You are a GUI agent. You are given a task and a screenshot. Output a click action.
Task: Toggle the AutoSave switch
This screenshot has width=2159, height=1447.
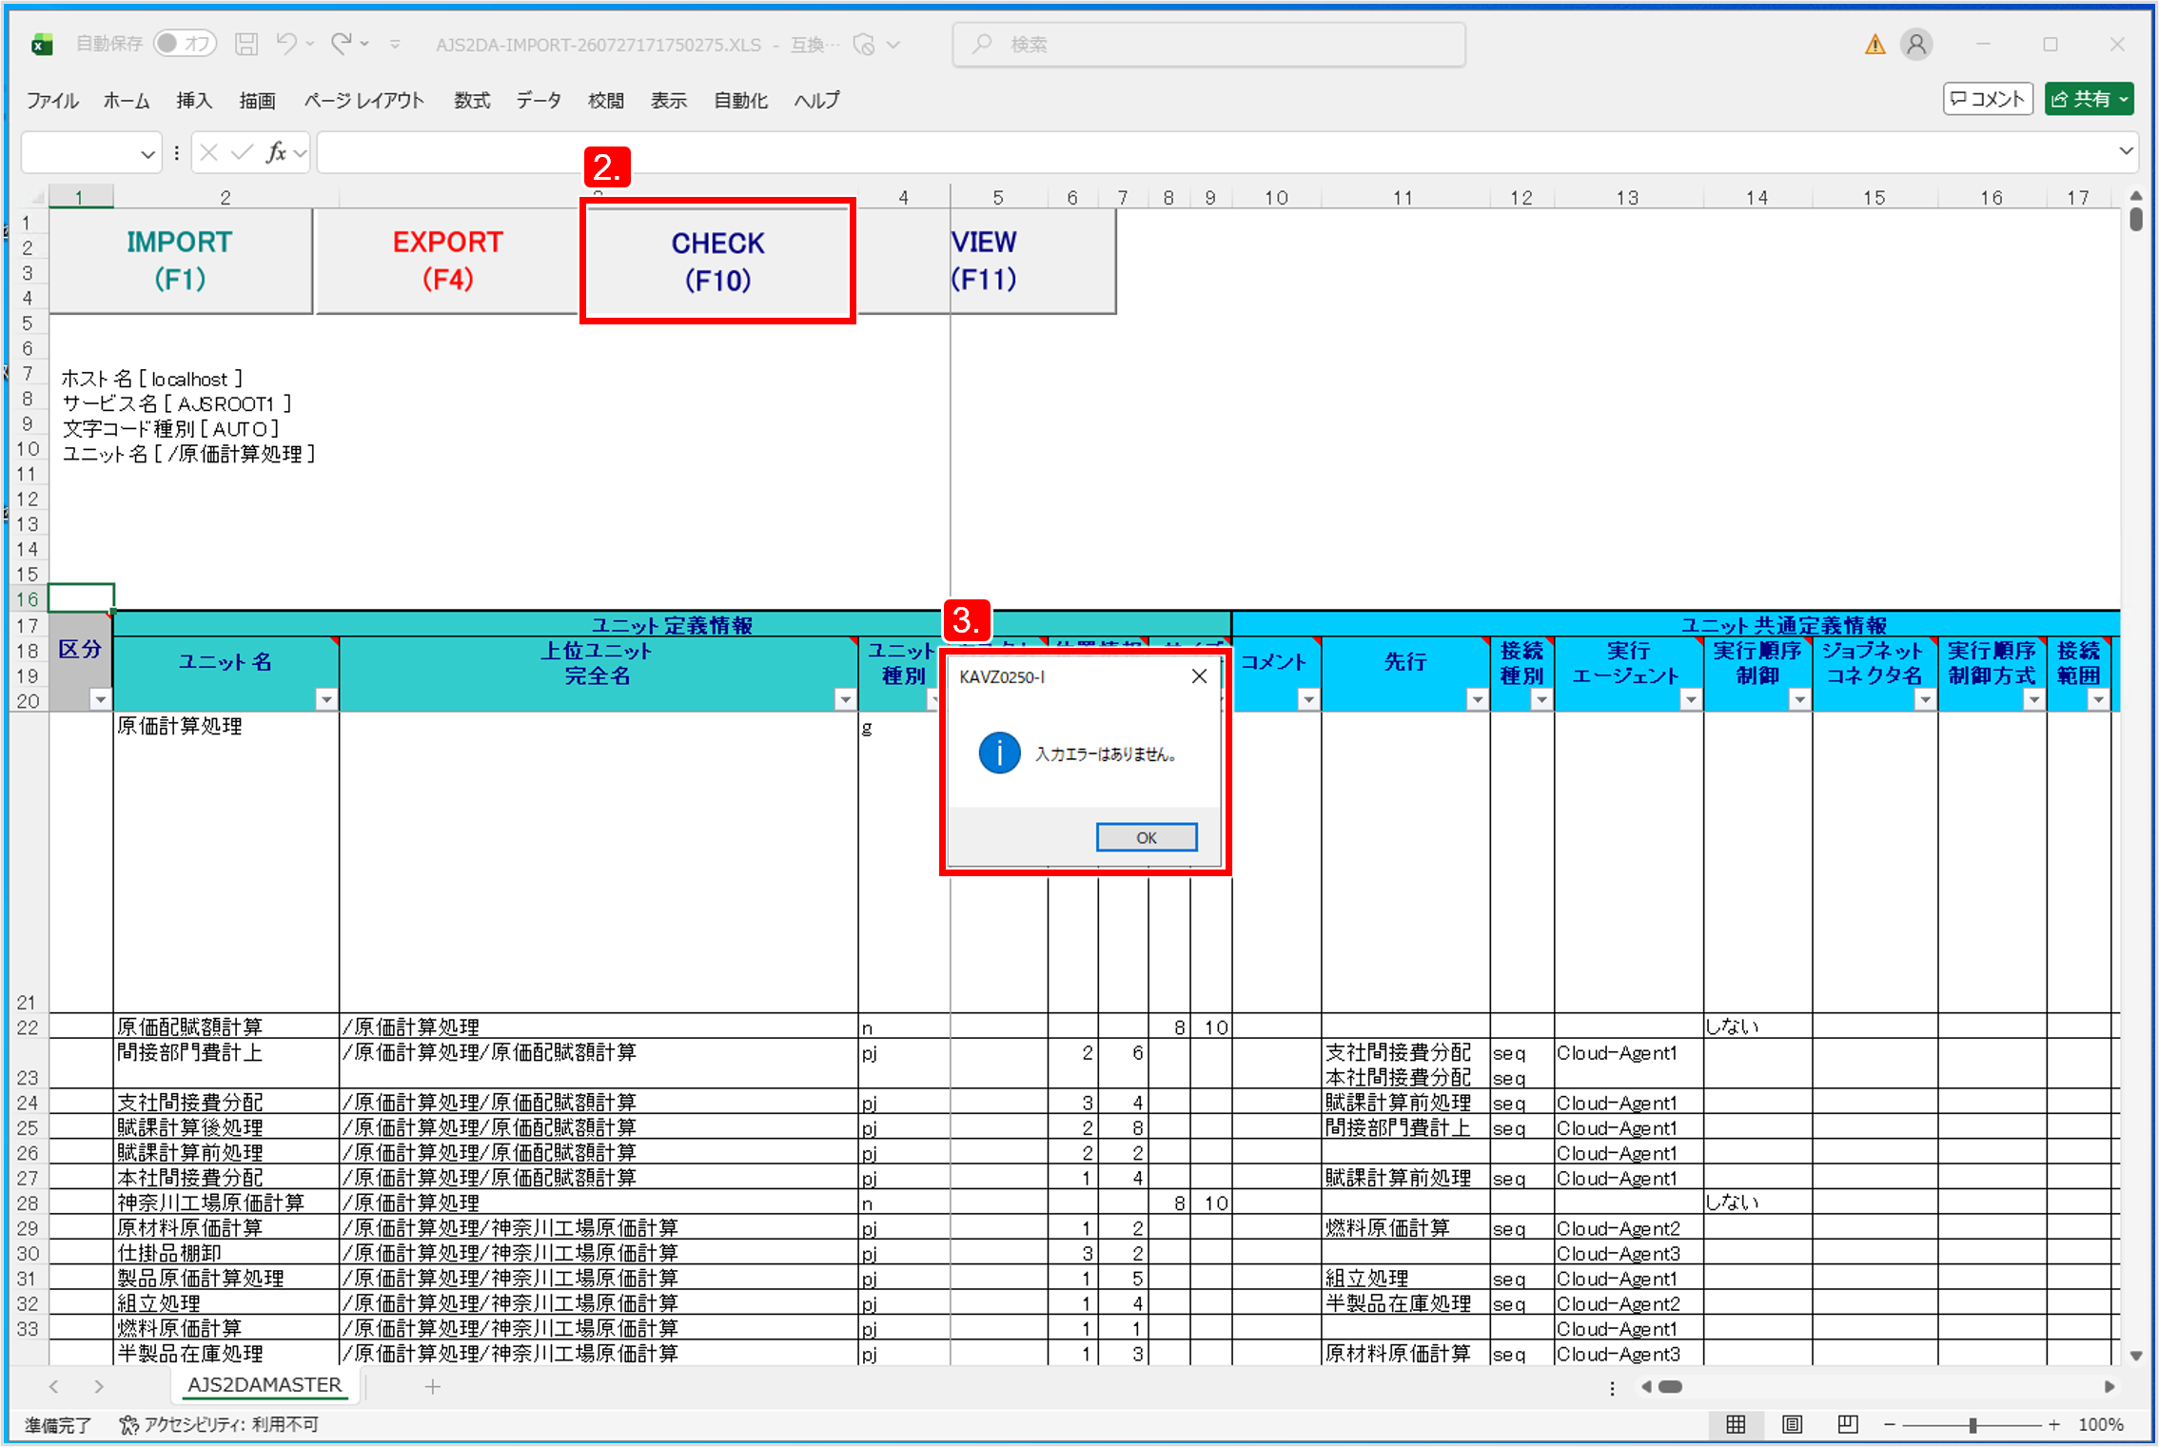click(x=186, y=44)
